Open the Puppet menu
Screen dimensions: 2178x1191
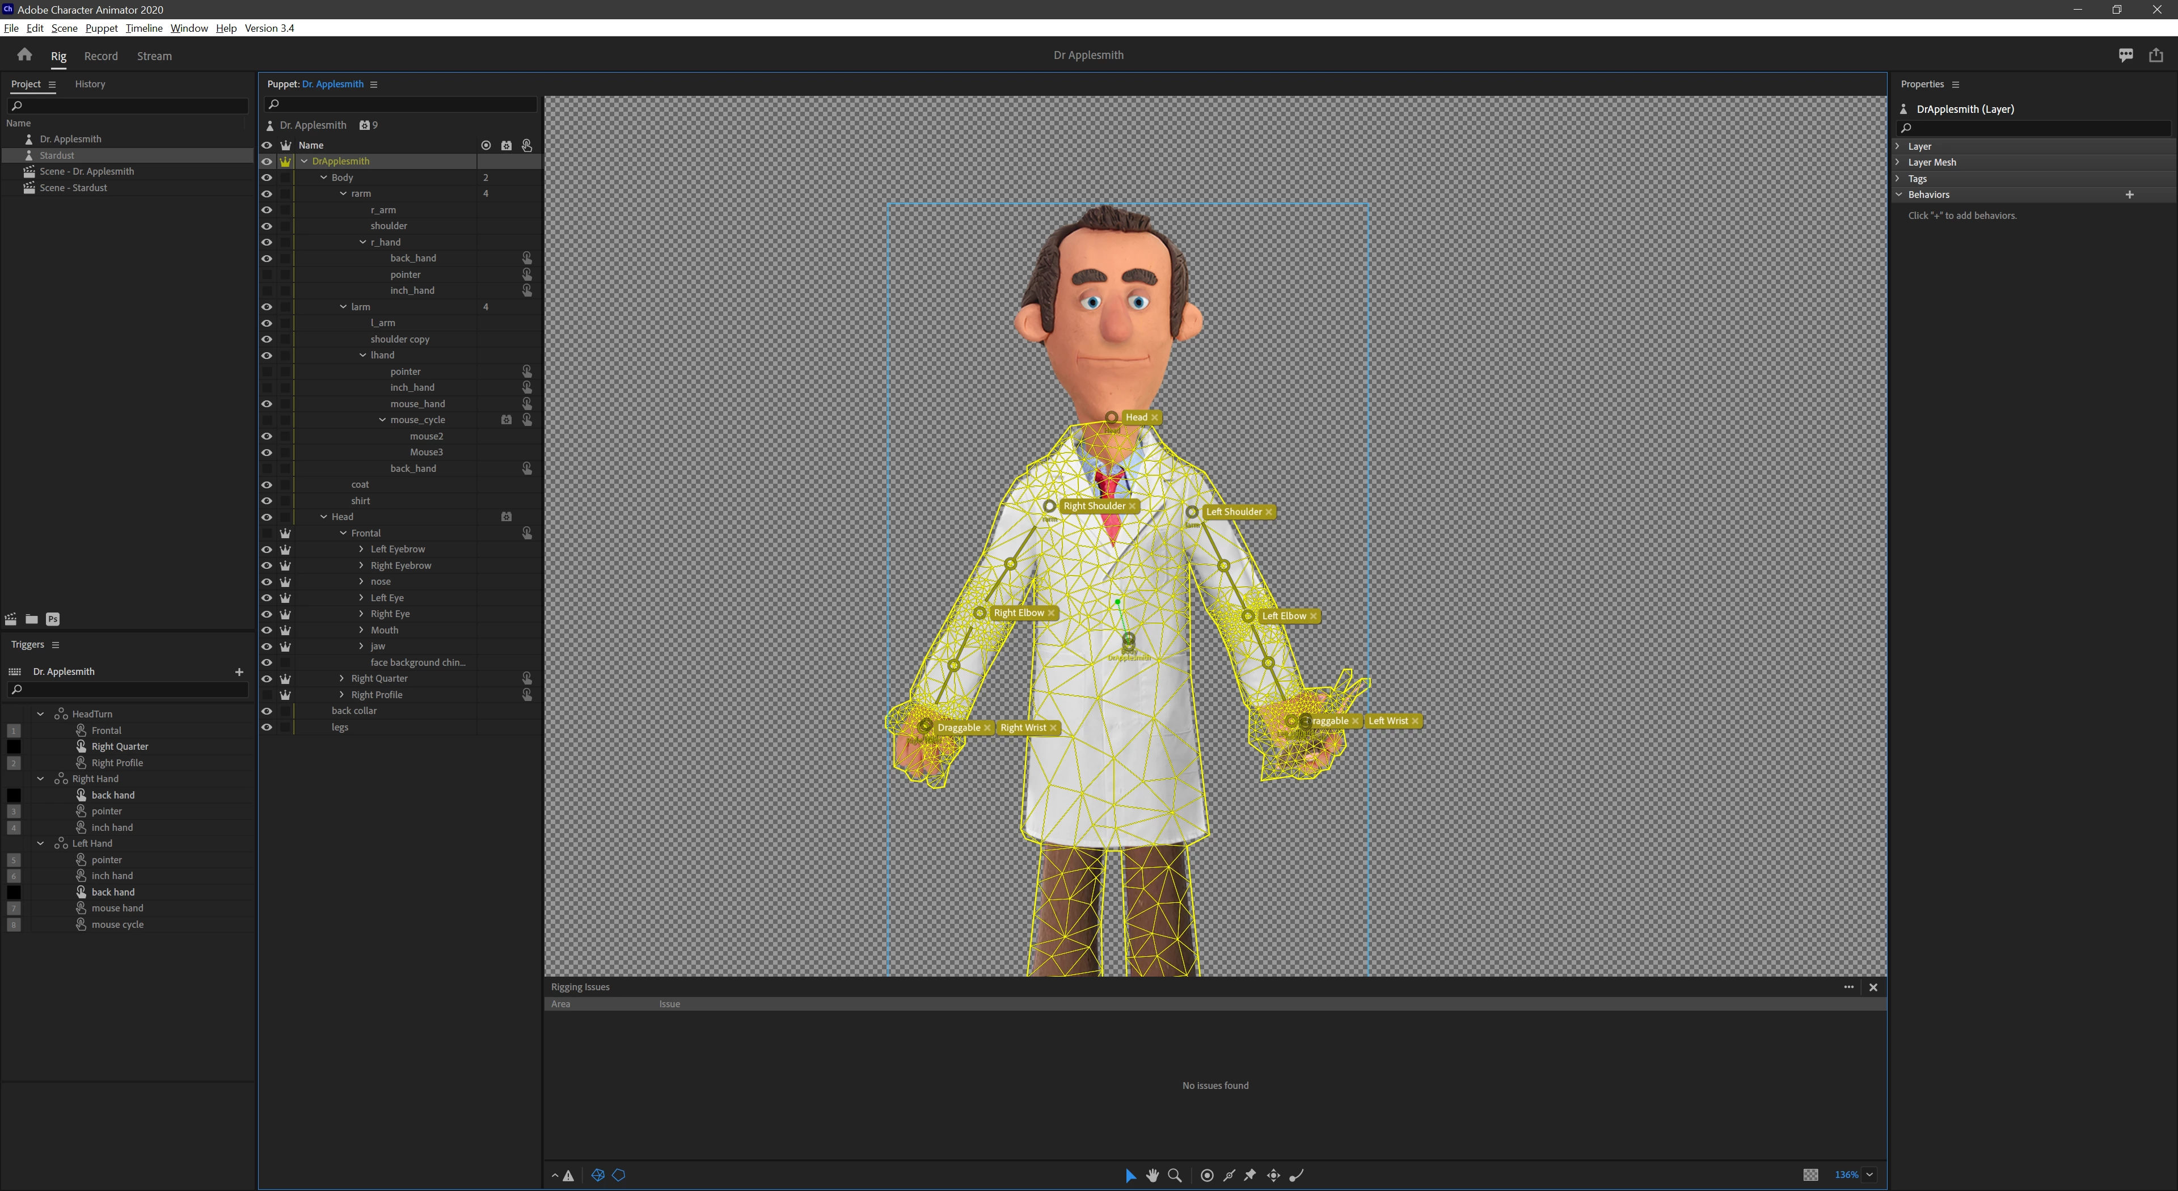(100, 28)
